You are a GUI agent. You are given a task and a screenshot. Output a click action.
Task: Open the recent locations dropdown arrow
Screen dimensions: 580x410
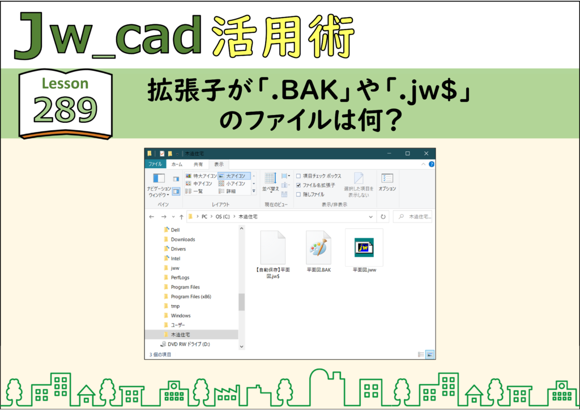173,217
